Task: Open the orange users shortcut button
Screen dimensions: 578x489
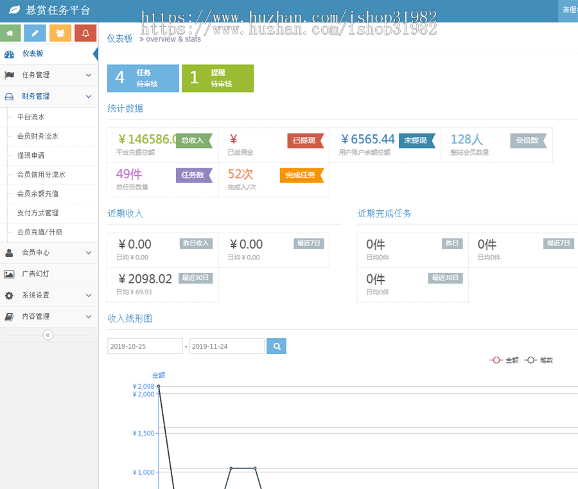Action: (60, 33)
